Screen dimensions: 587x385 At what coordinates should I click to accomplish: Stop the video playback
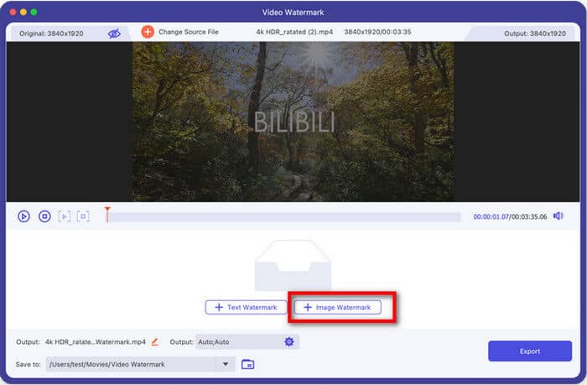[44, 216]
